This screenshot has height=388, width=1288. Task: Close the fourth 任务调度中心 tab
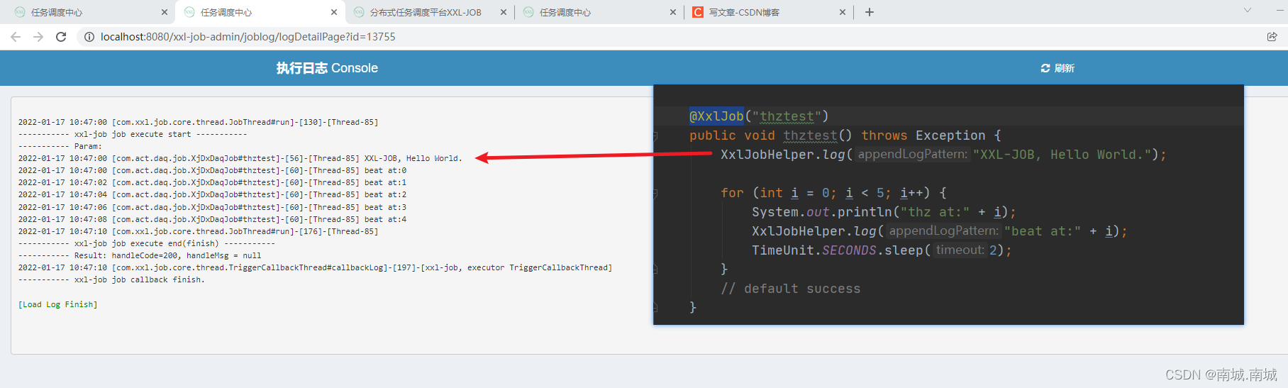coord(673,12)
